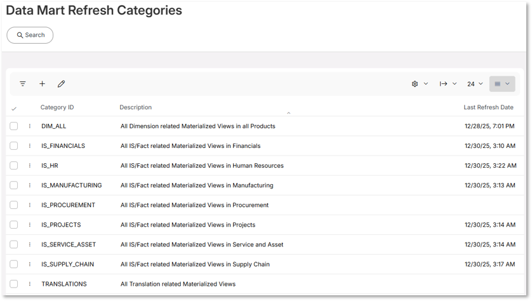The height and width of the screenshot is (301, 532).
Task: Open row actions menu for DIM_ALL
Action: pyautogui.click(x=30, y=126)
